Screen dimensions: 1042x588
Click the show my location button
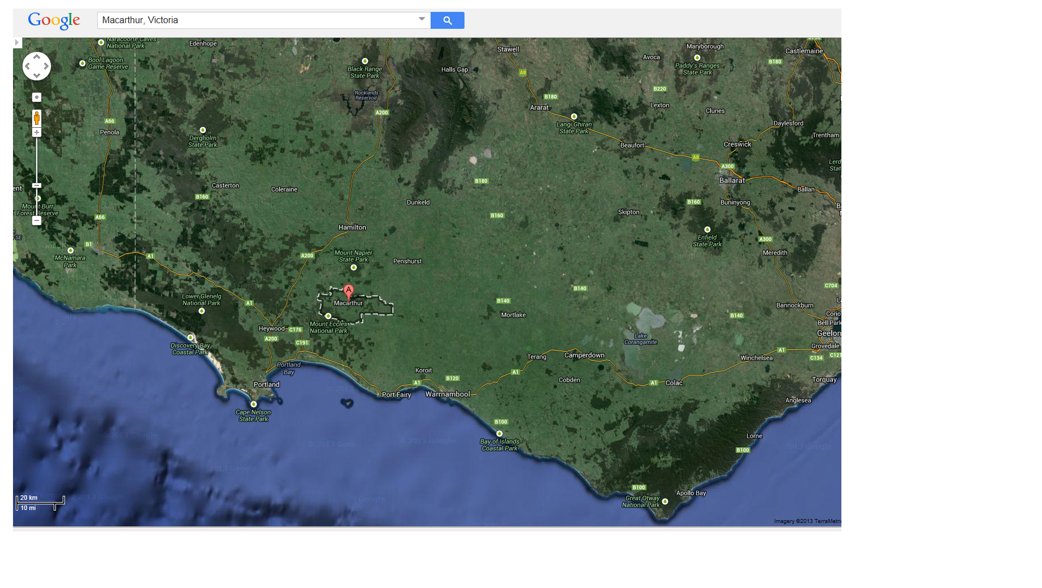pos(37,97)
